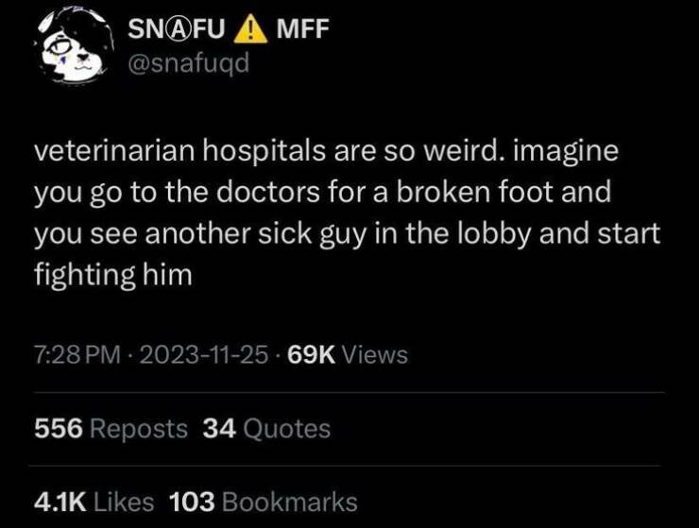Click the 556 repost count number
Viewport: 699px width, 528px height.
click(x=58, y=429)
